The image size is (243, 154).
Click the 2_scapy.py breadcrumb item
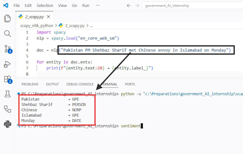point(72,26)
